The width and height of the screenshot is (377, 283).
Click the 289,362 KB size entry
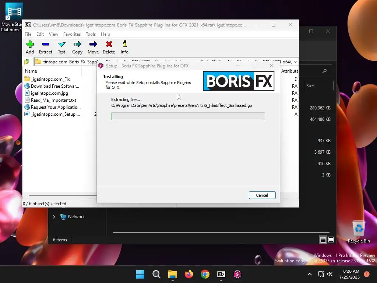pyautogui.click(x=320, y=108)
